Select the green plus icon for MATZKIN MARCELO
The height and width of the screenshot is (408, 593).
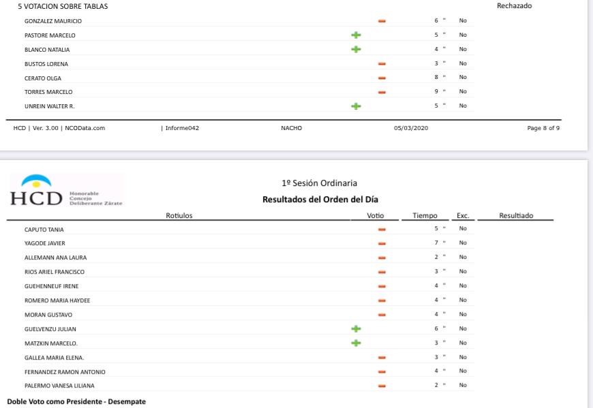click(x=356, y=343)
